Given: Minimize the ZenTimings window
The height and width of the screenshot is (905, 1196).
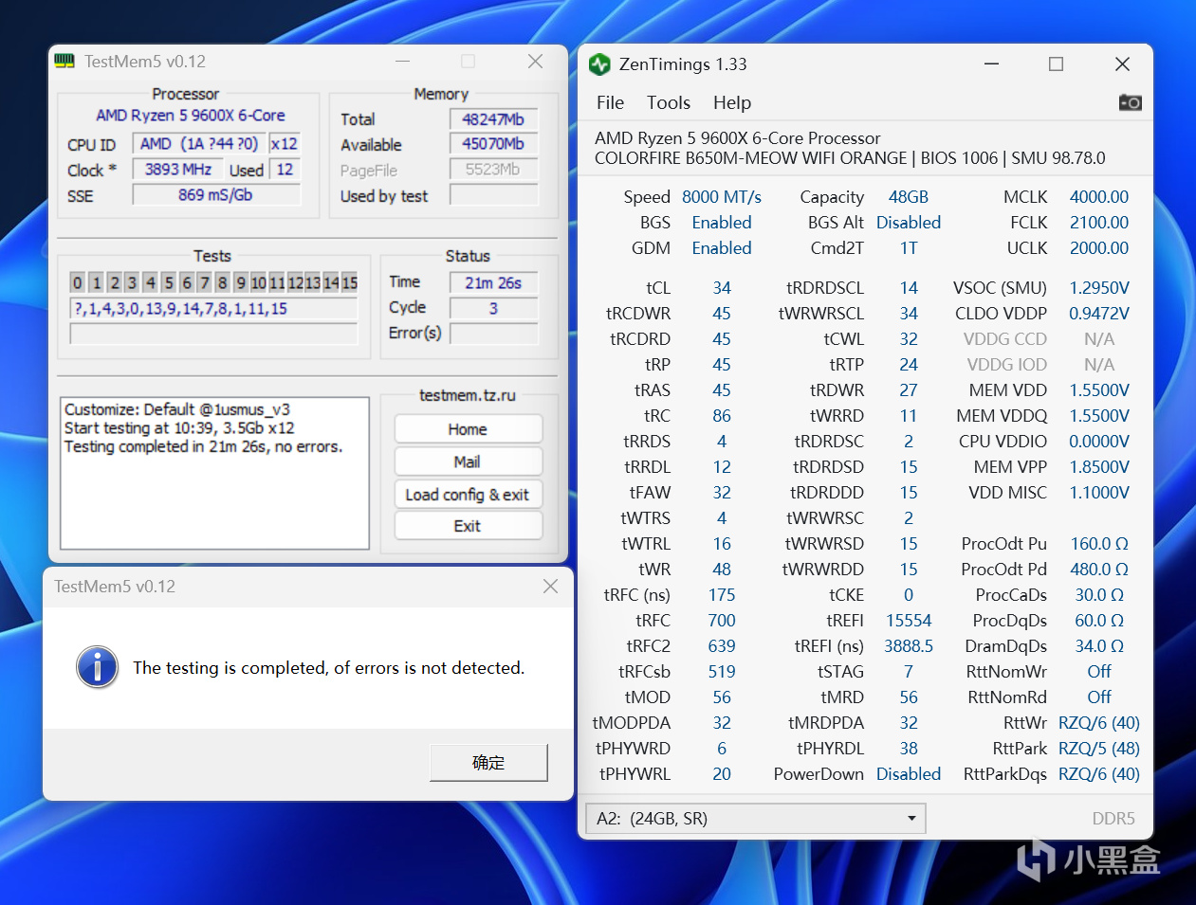Looking at the screenshot, I should tap(991, 64).
